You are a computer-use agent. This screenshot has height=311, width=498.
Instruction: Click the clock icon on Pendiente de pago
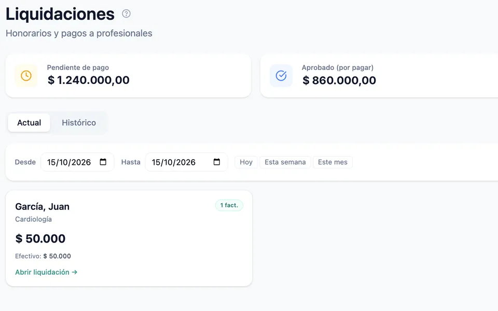(x=26, y=76)
